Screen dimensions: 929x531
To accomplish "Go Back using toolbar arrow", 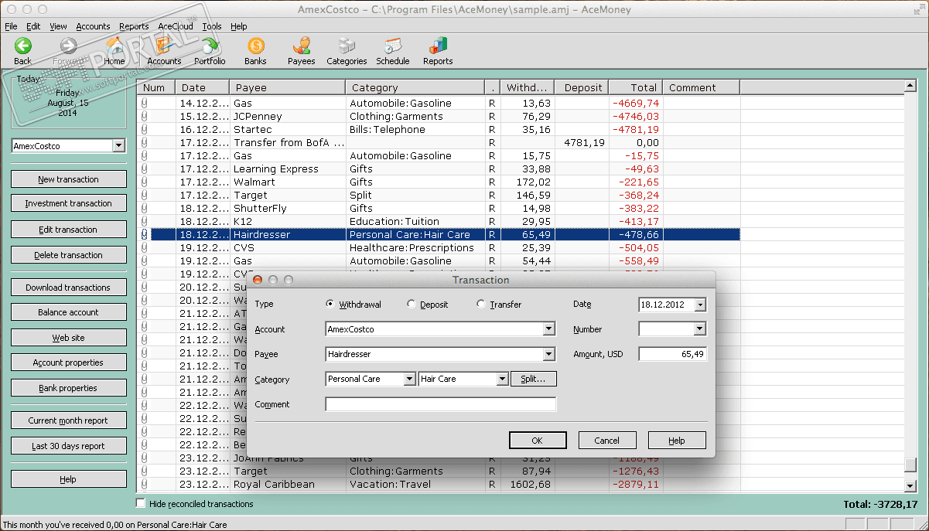I will click(x=23, y=51).
